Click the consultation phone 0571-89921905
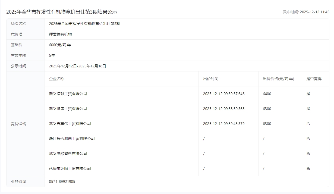This screenshot has height=194, width=334. [x=62, y=182]
